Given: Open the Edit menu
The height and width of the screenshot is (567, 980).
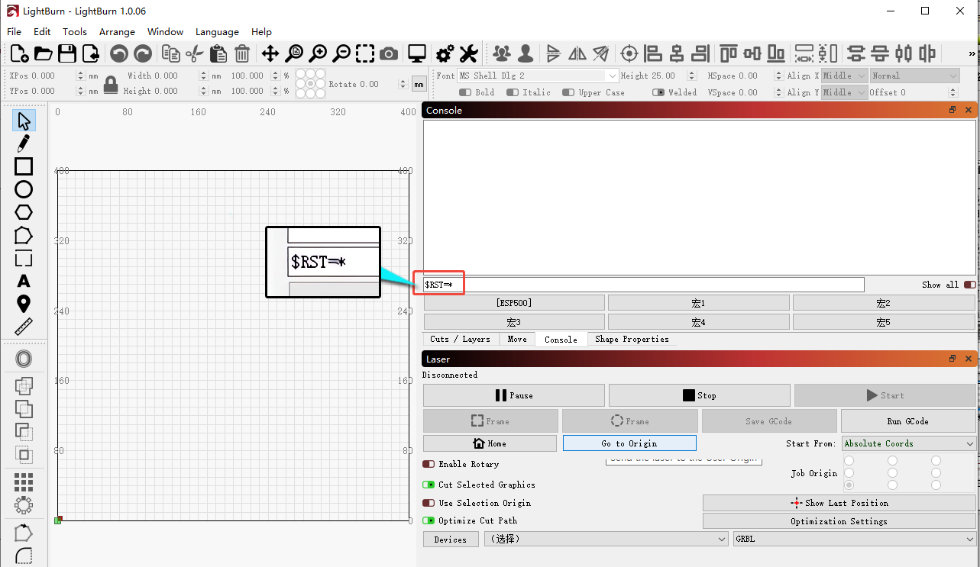Looking at the screenshot, I should (x=42, y=32).
